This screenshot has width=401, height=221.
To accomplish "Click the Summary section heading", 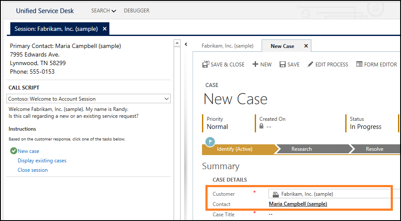I will pos(221,166).
